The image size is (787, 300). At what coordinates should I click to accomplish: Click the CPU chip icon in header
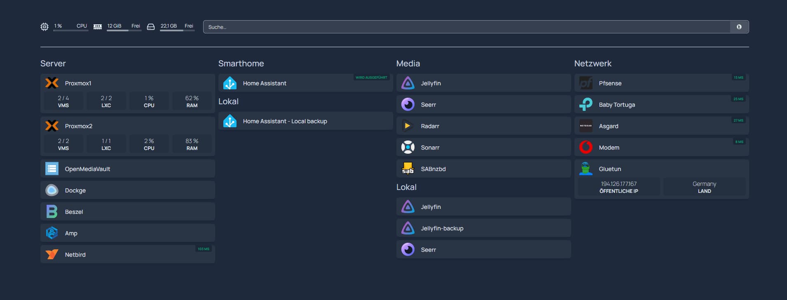click(x=45, y=27)
